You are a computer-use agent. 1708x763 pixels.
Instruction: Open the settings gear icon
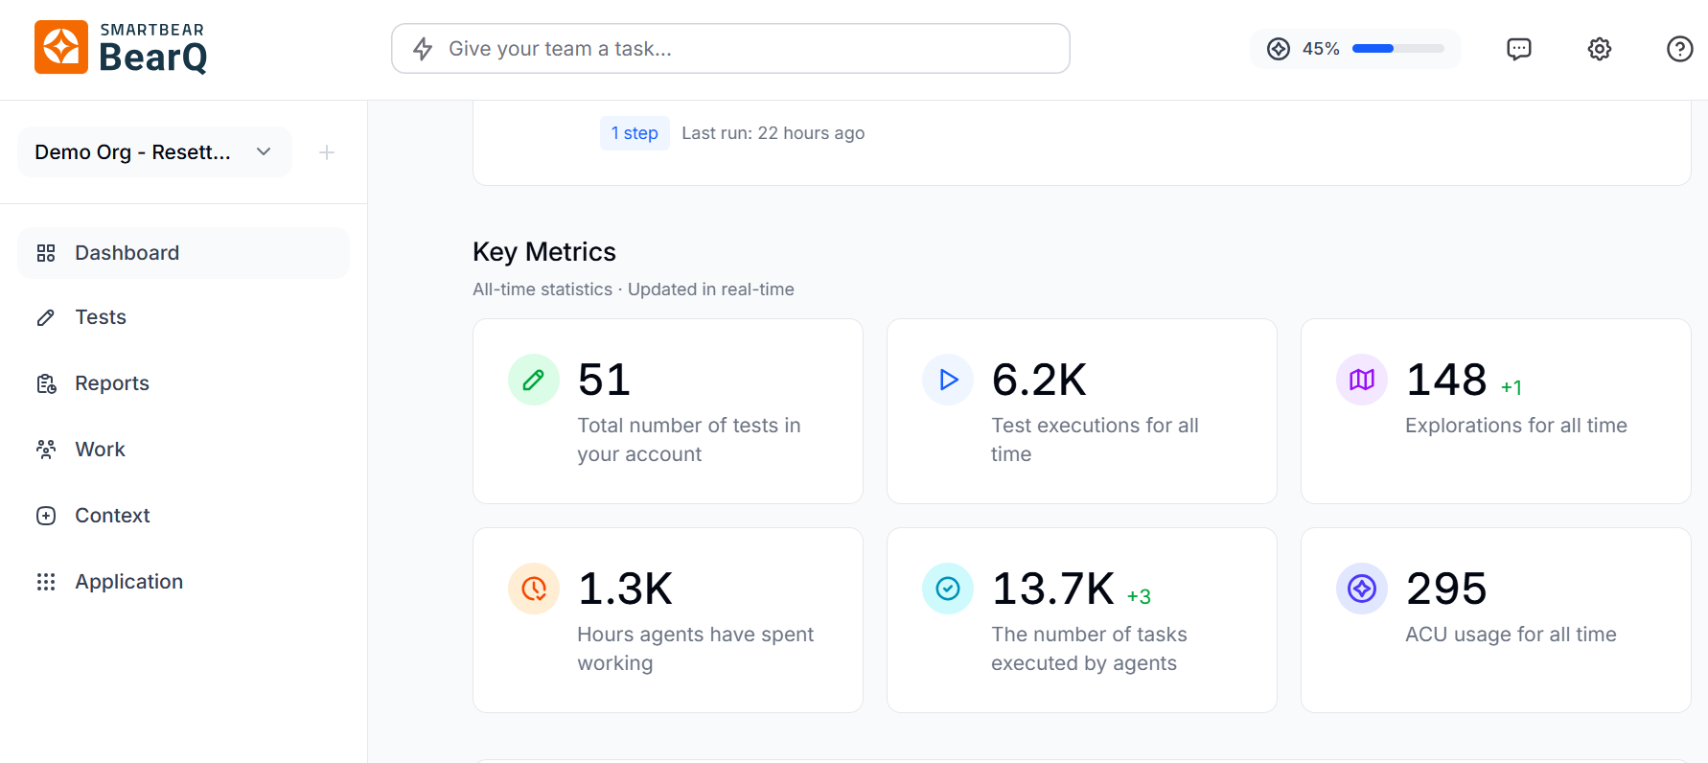(x=1600, y=49)
